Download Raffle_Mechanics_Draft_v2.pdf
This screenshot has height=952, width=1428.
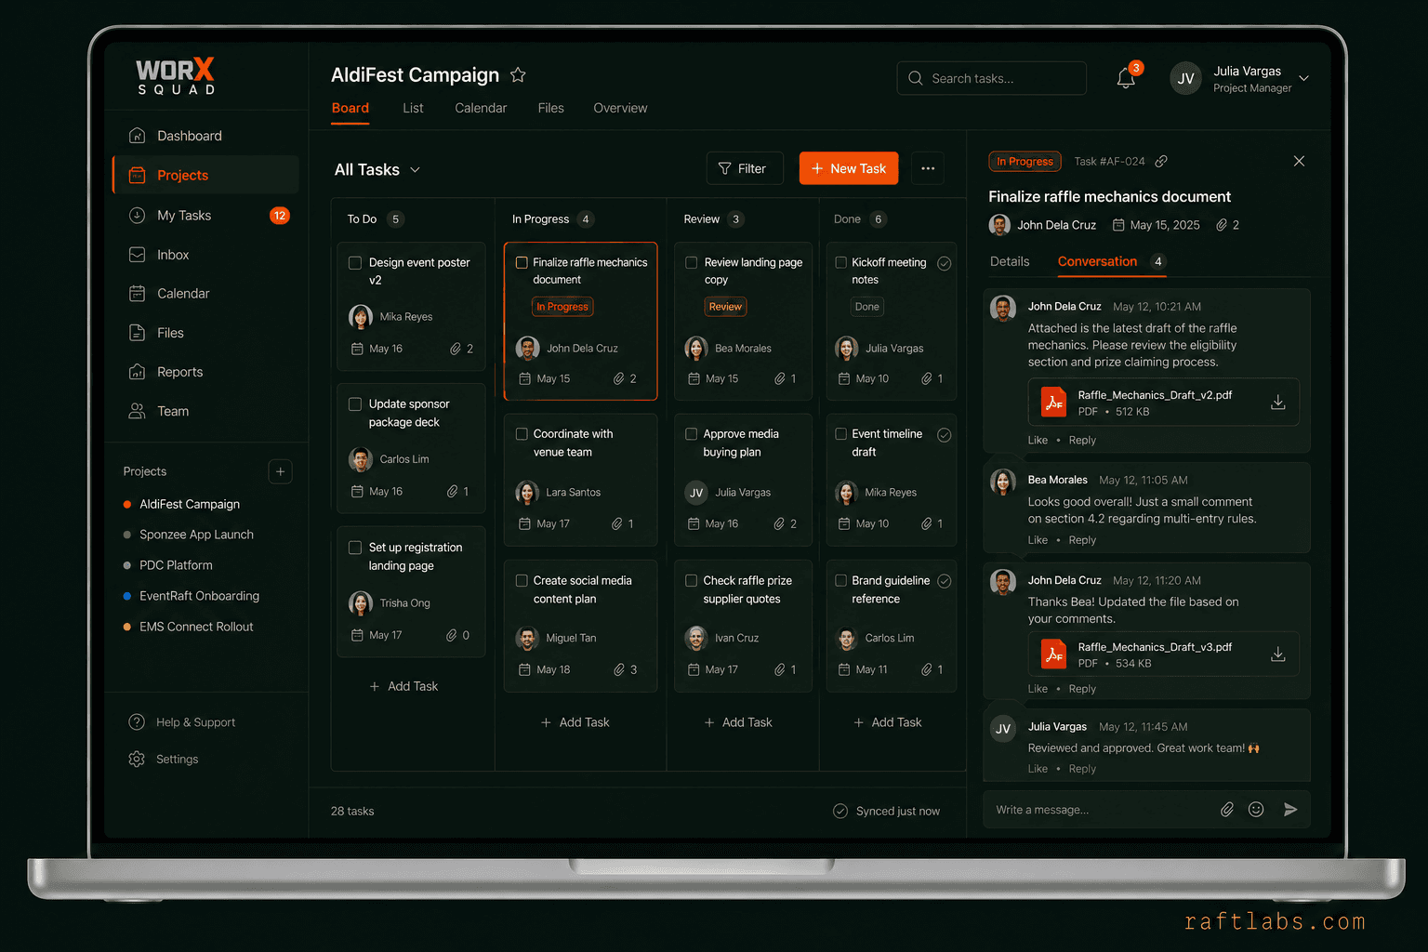[x=1278, y=402]
